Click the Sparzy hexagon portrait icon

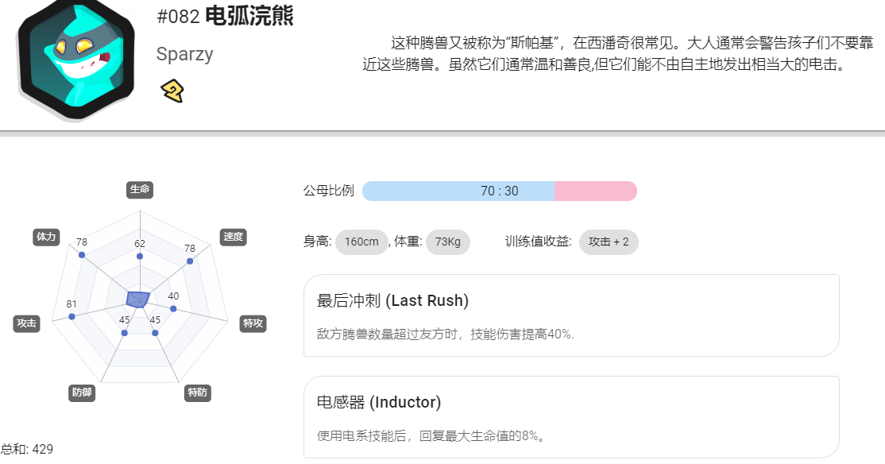coord(77,59)
